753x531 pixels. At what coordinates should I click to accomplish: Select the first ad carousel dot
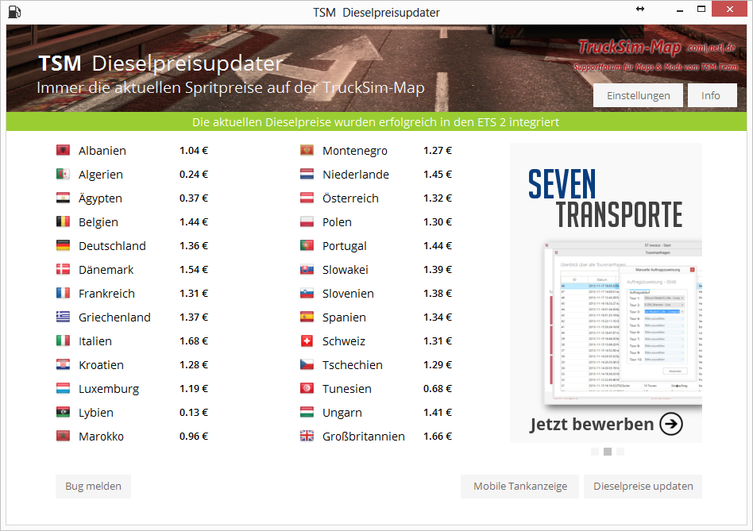point(595,452)
